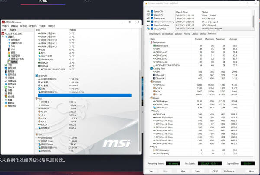Expand the DirectX tree node arrow
260x175 pixels.
[x=3, y=87]
